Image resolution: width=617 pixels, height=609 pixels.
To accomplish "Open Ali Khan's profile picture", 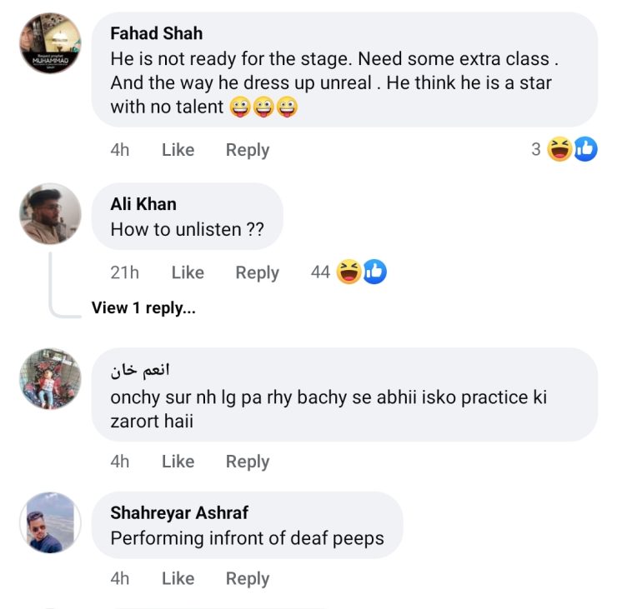I will click(x=50, y=214).
